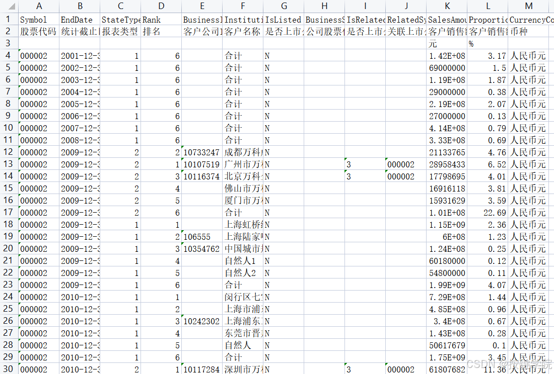
Task: Select company ID cell 10733247
Action: click(202, 152)
